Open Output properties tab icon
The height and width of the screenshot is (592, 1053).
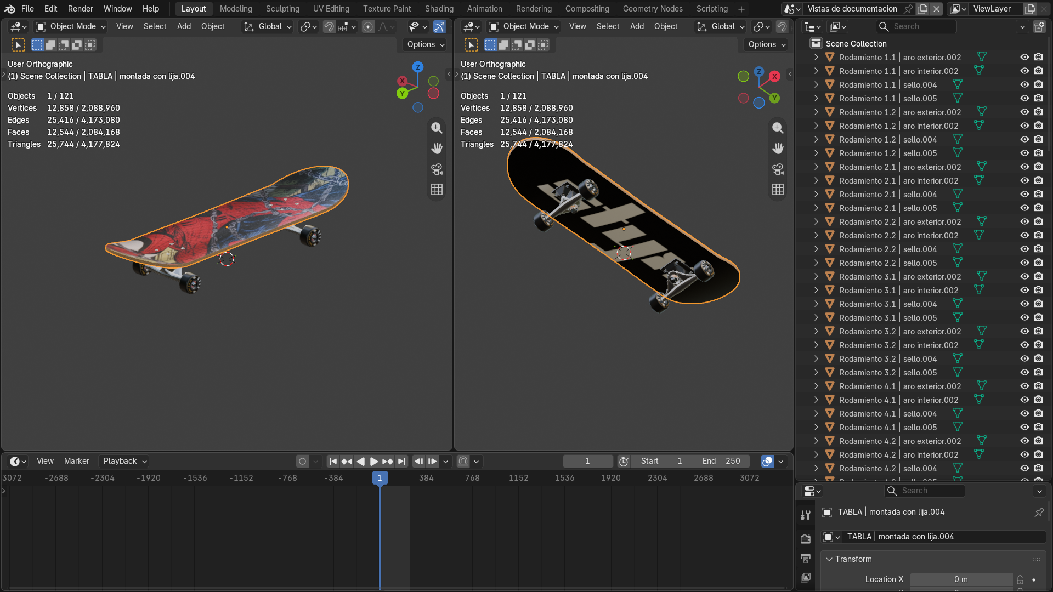[x=806, y=559]
